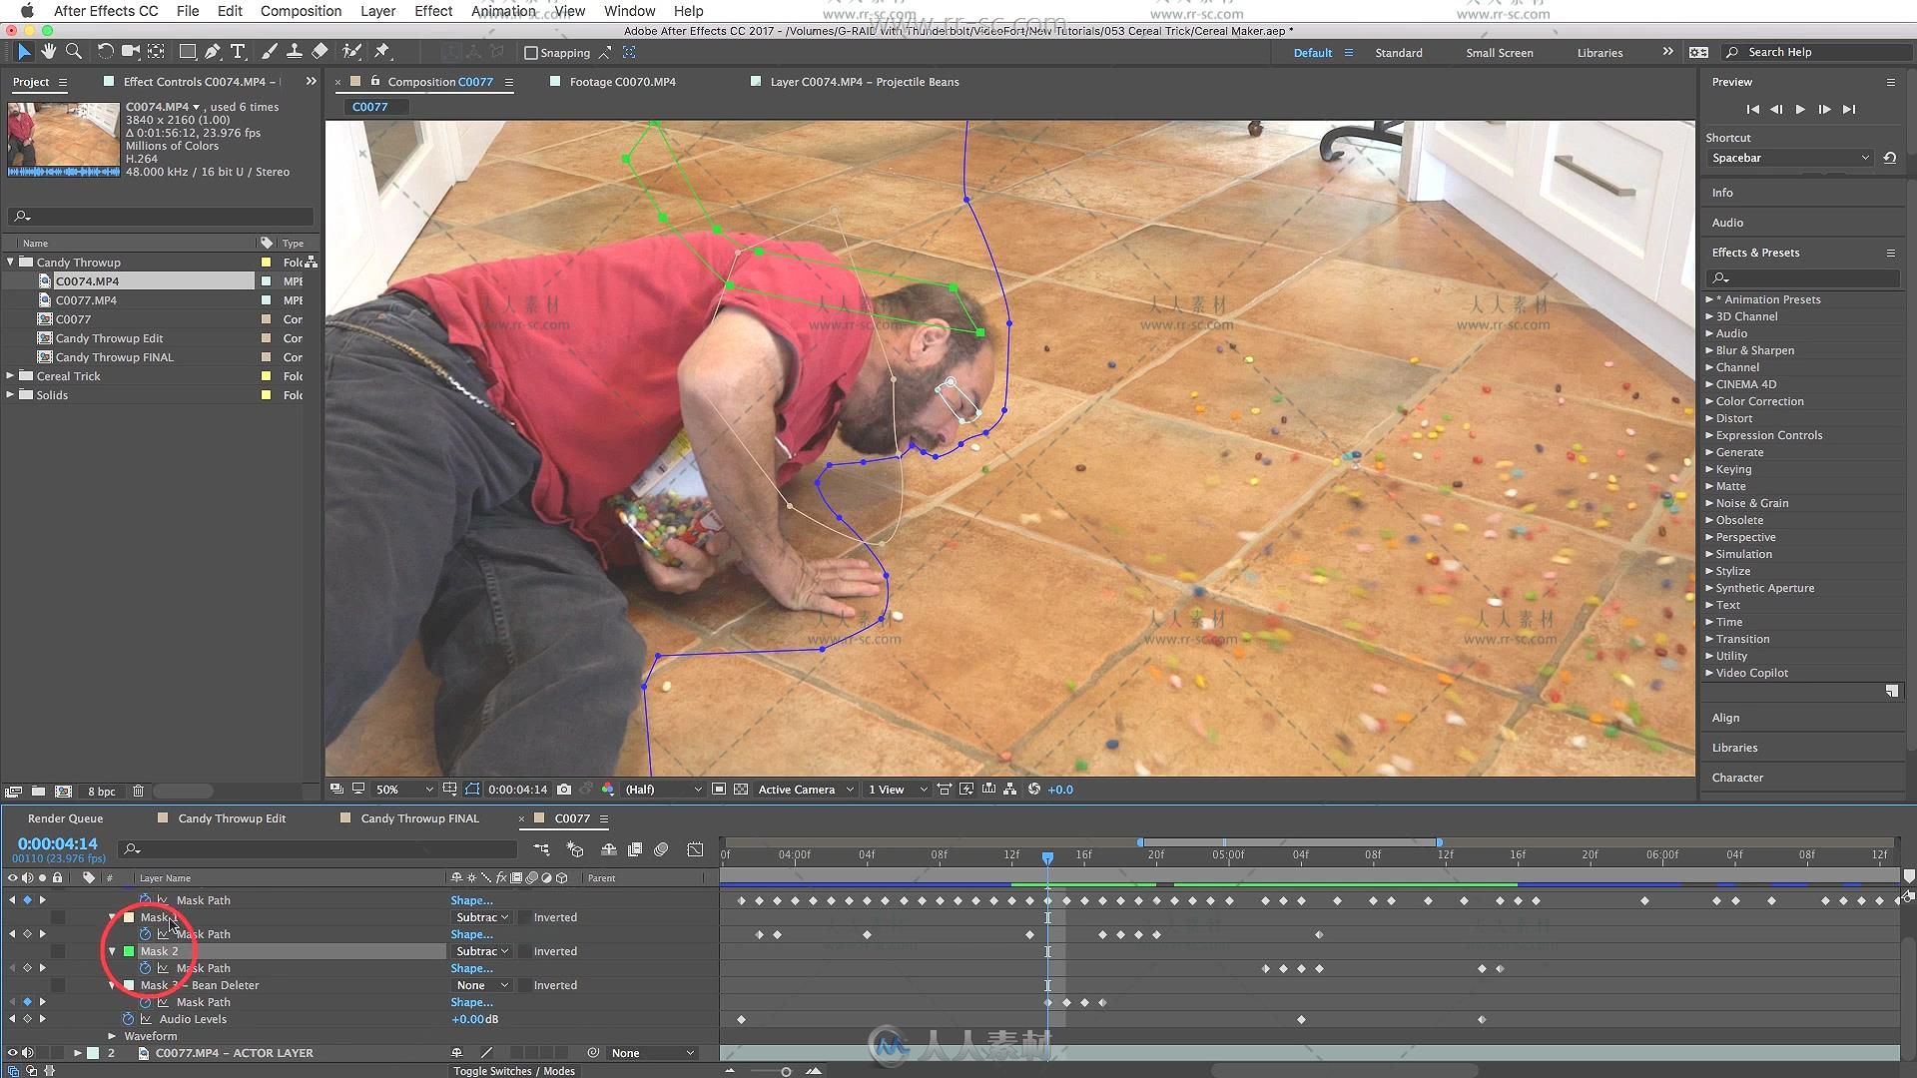Switch to Render Queue tab
The height and width of the screenshot is (1078, 1917).
65,818
